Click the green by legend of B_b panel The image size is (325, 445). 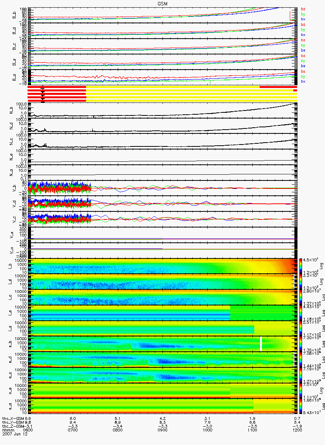coord(303,14)
